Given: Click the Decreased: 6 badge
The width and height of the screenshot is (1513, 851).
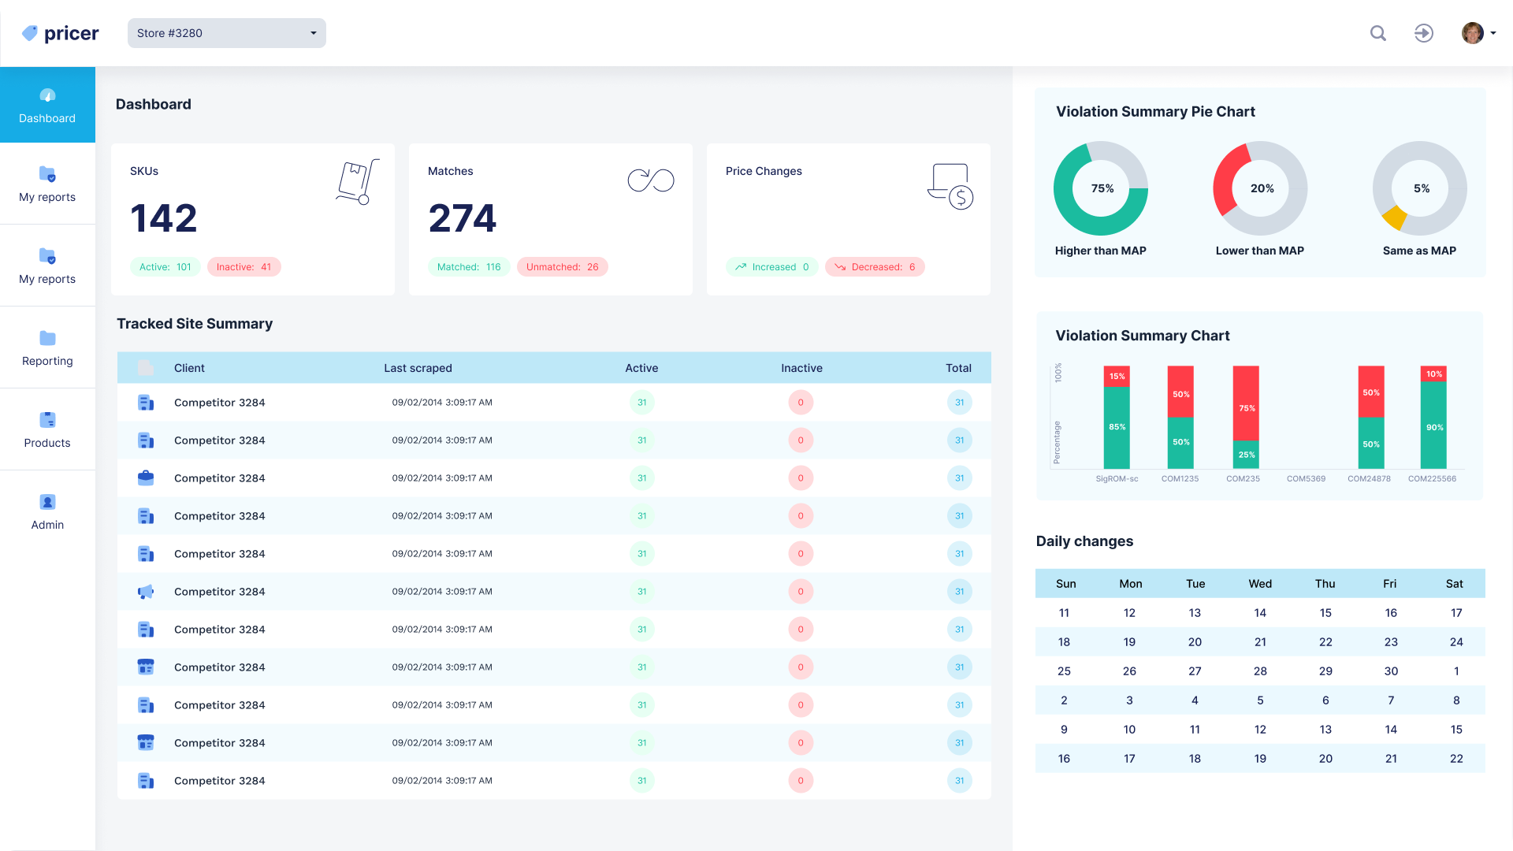Looking at the screenshot, I should [875, 267].
